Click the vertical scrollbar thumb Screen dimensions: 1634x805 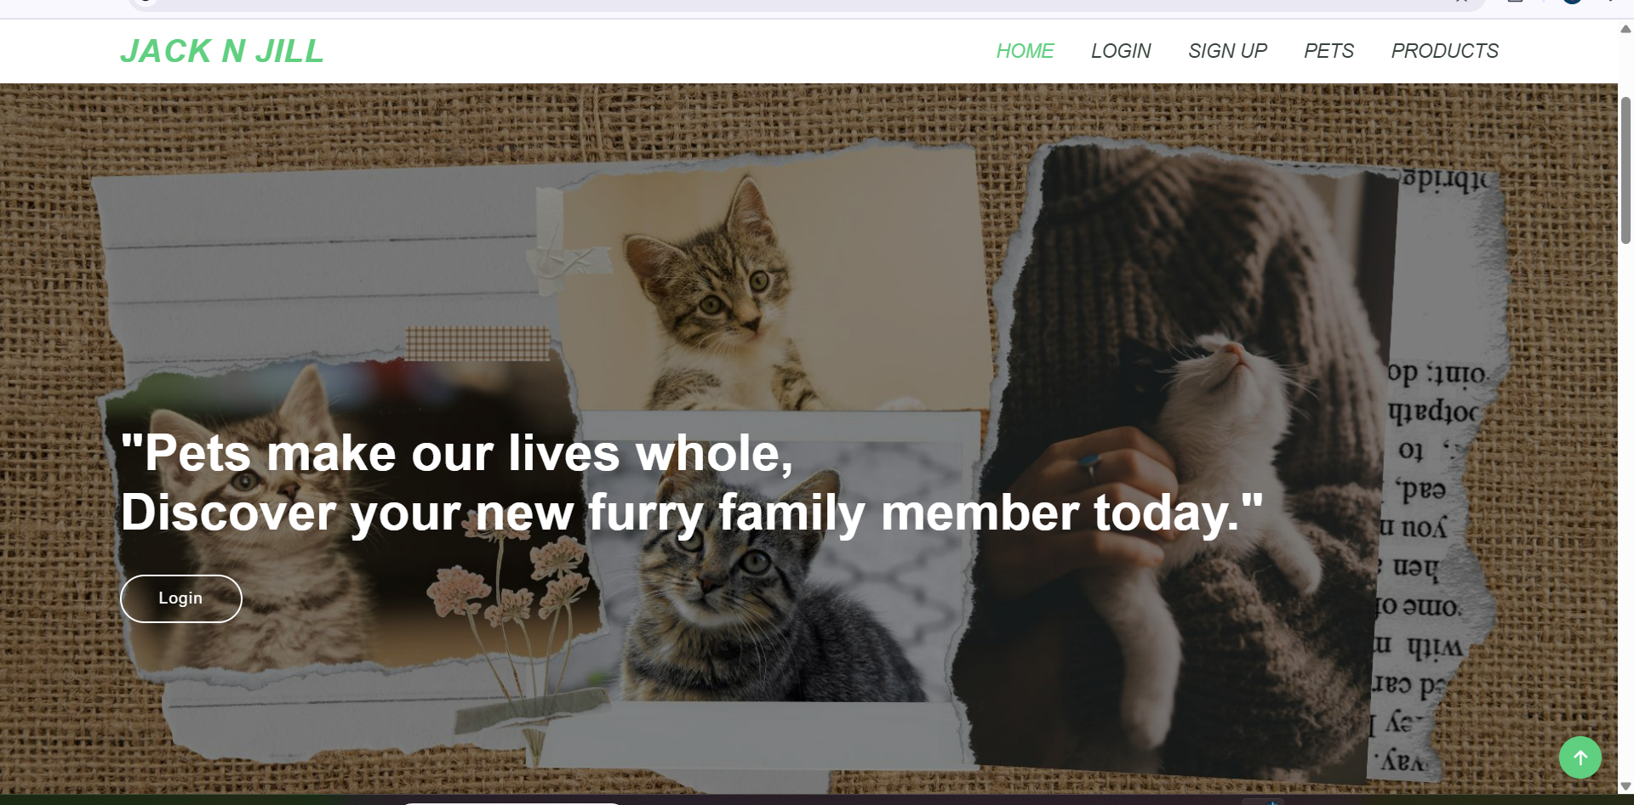click(1625, 170)
